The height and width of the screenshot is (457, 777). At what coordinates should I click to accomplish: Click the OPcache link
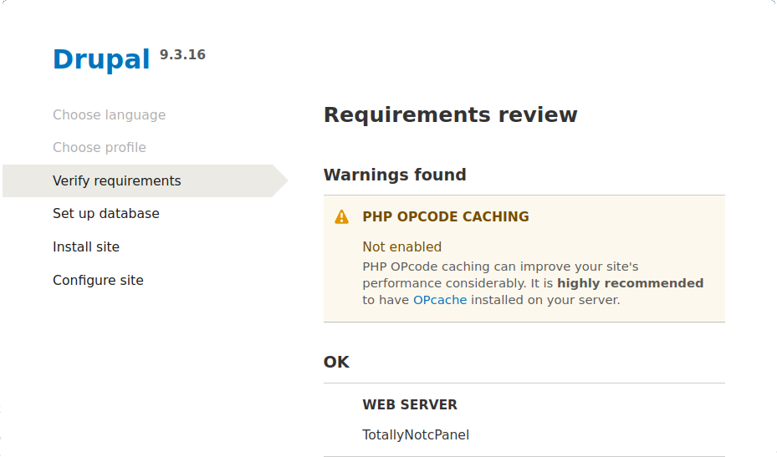440,300
